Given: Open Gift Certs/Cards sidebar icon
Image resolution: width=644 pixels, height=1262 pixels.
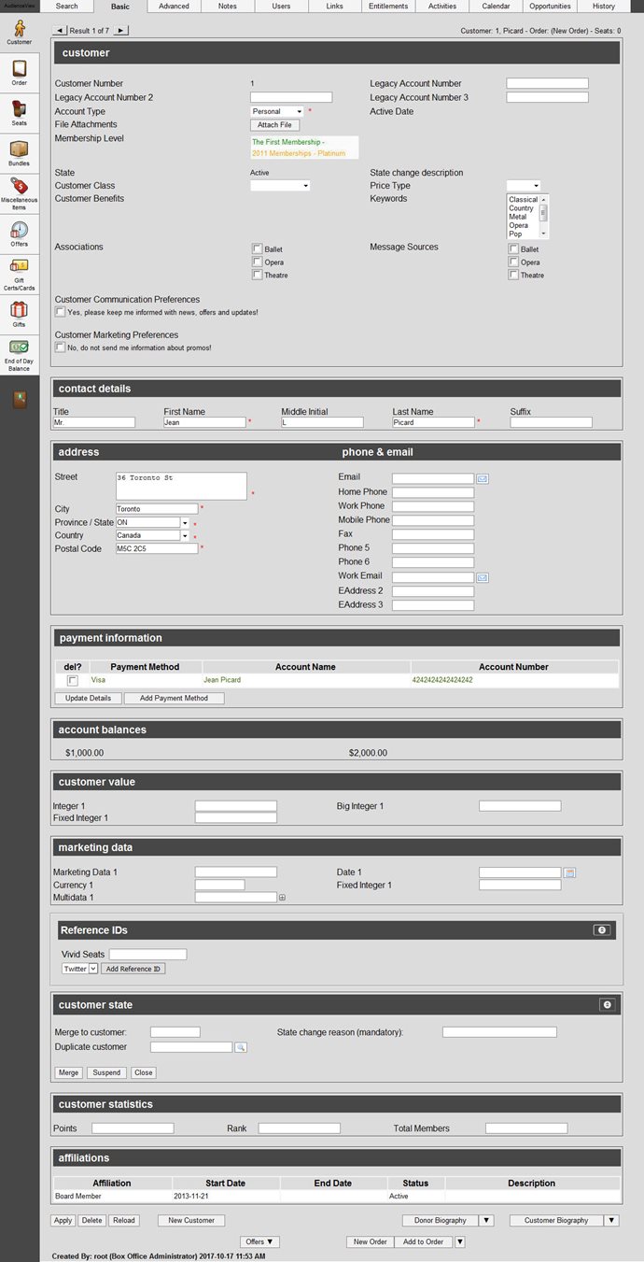Looking at the screenshot, I should [x=19, y=275].
